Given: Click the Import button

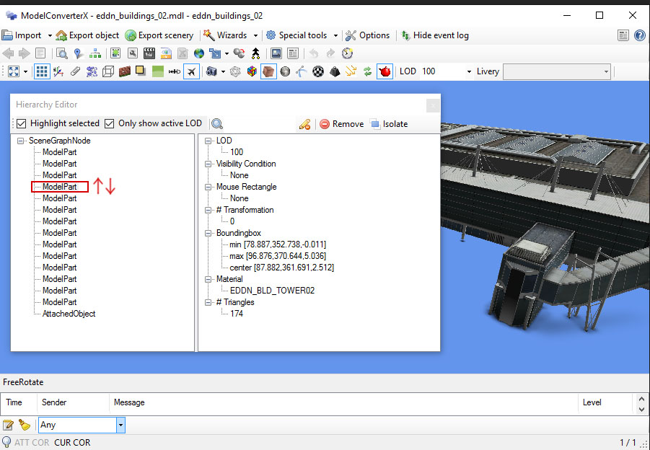Looking at the screenshot, I should point(22,35).
